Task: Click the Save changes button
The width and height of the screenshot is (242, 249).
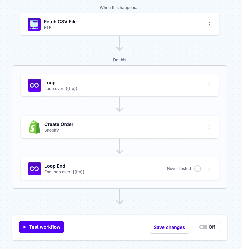Action: [x=169, y=227]
